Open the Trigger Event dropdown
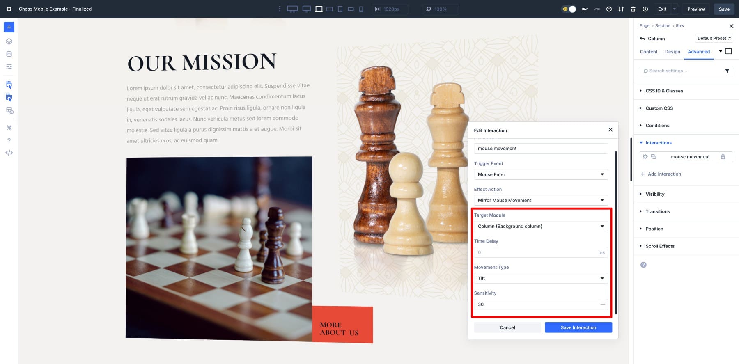The width and height of the screenshot is (739, 364). (540, 174)
